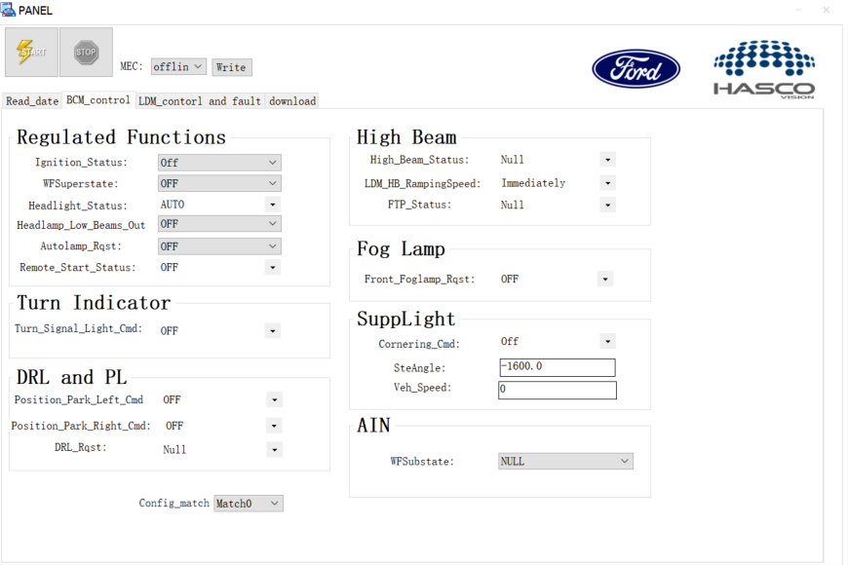
Task: Open the Front_Foglamp_Rqst dropdown arrow
Action: (605, 280)
